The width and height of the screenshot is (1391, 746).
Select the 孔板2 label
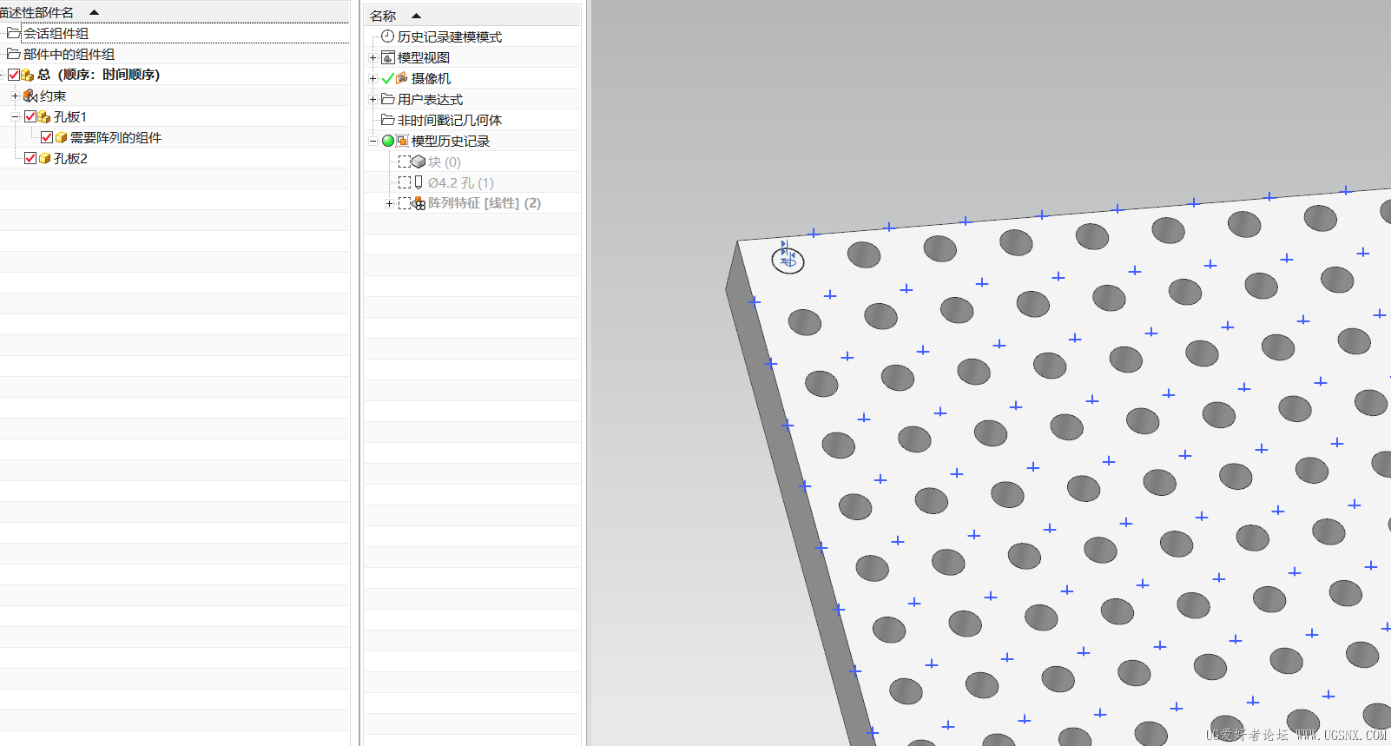(70, 158)
